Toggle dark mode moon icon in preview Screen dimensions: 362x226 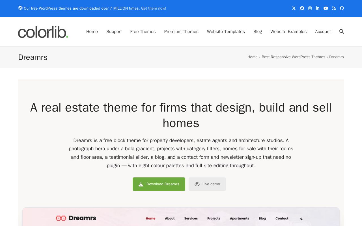coord(301,218)
